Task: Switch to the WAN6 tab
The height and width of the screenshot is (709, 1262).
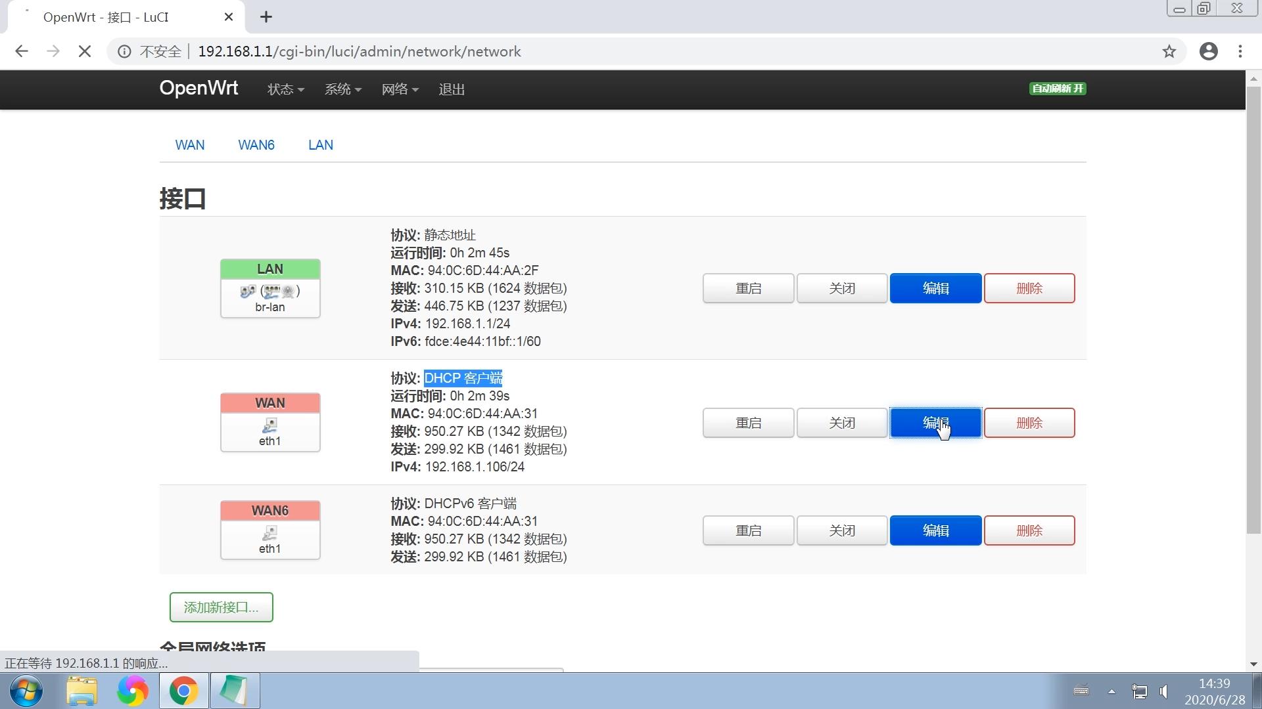Action: 256,145
